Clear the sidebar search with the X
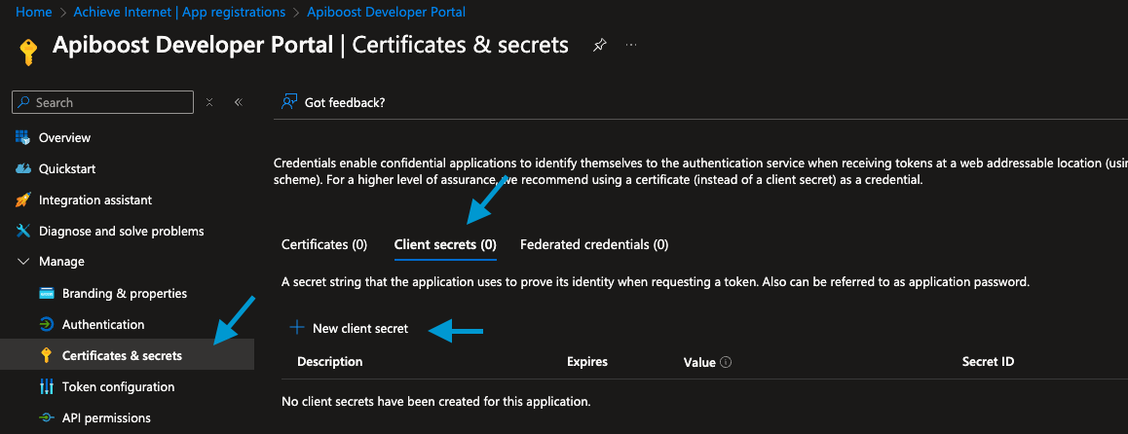Viewport: 1128px width, 434px height. pyautogui.click(x=209, y=102)
